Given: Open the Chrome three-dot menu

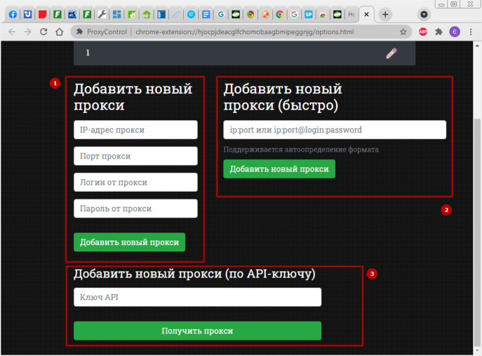Looking at the screenshot, I should pyautogui.click(x=471, y=31).
